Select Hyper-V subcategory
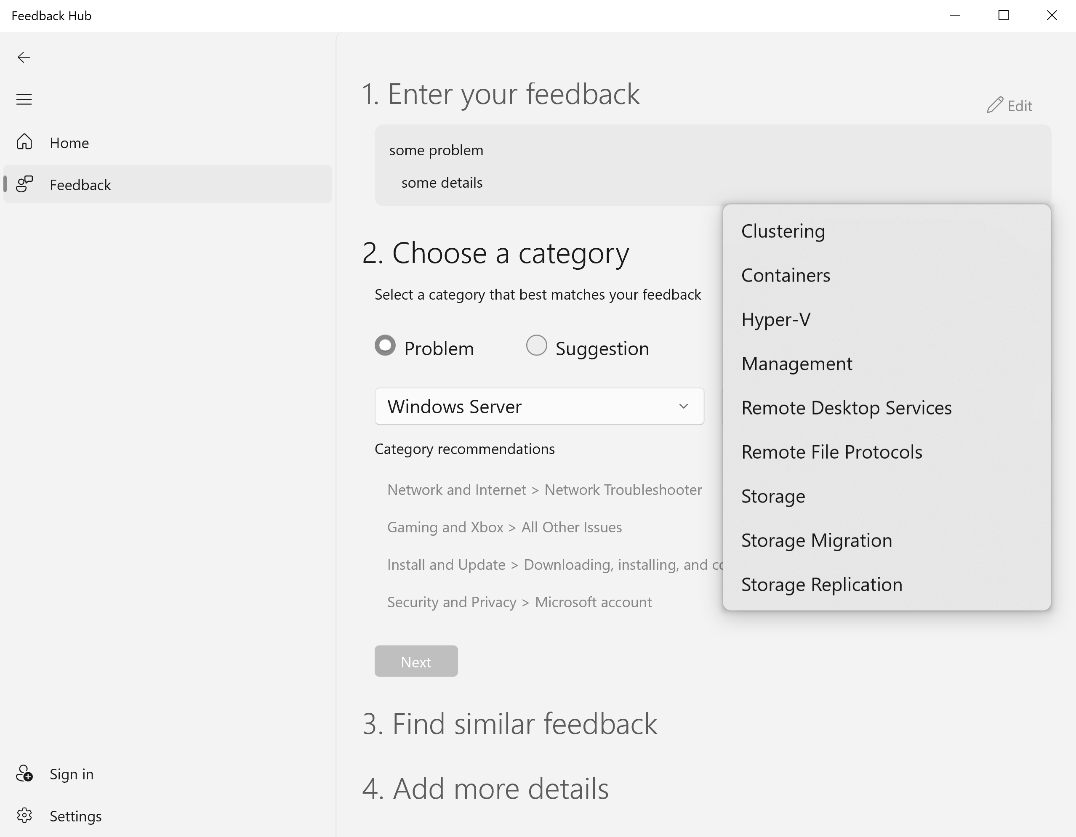This screenshot has height=837, width=1076. click(887, 319)
